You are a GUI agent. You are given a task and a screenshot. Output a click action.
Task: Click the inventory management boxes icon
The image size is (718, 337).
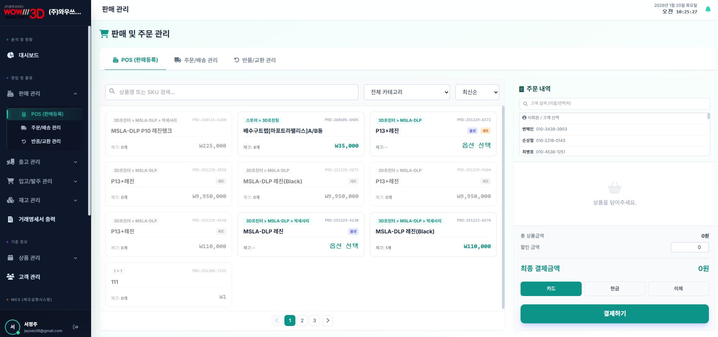pyautogui.click(x=11, y=200)
